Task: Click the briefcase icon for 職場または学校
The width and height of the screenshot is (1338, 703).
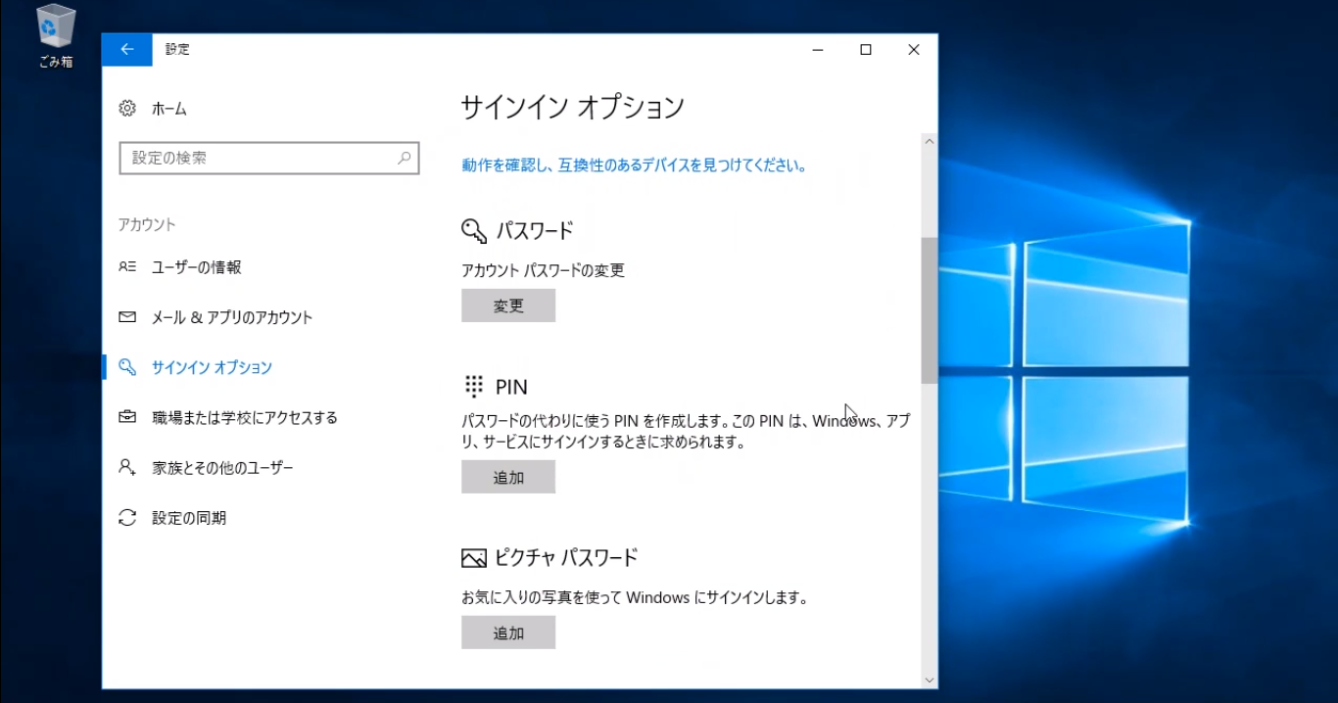Action: pos(127,417)
